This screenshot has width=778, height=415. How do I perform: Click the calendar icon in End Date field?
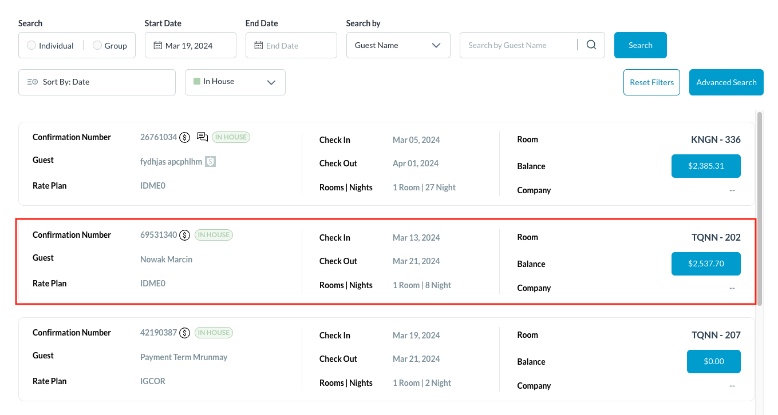click(x=258, y=46)
